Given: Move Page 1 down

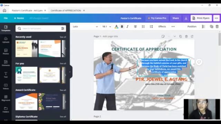Looking at the screenshot, I should tap(175, 37).
